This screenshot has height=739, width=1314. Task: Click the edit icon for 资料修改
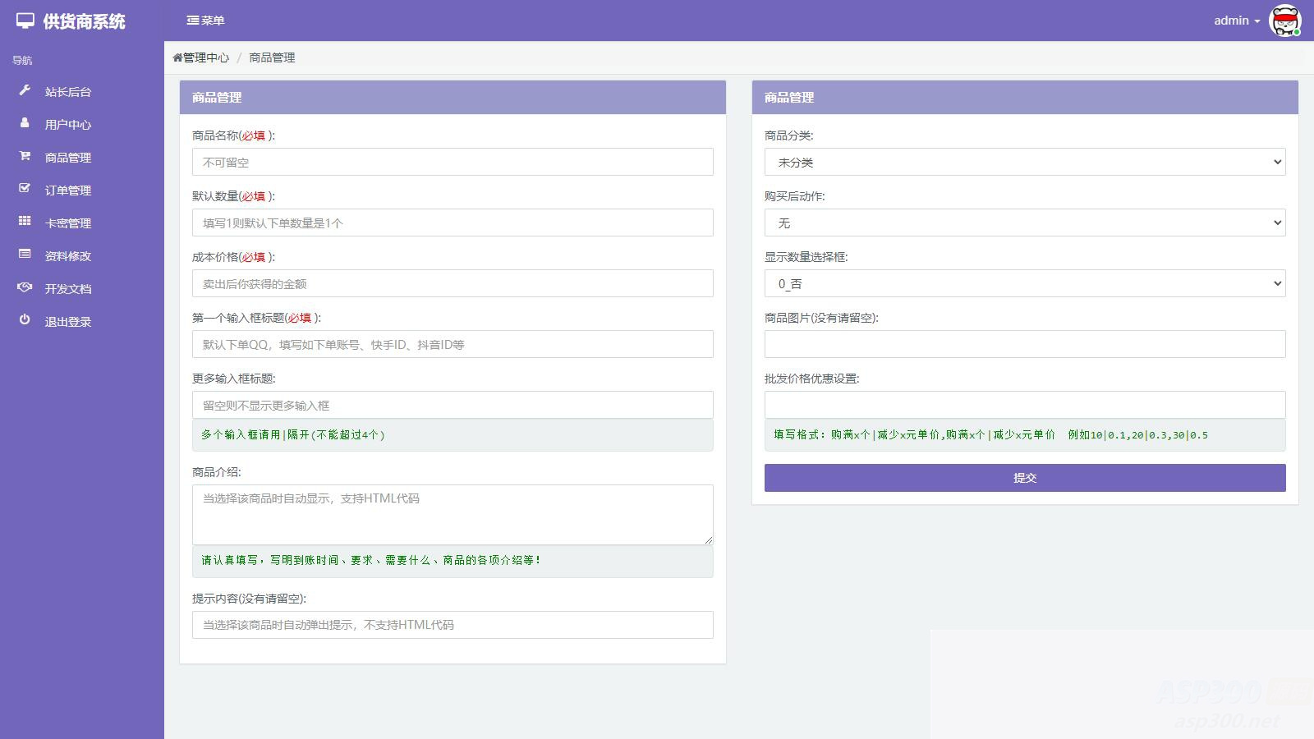[25, 255]
